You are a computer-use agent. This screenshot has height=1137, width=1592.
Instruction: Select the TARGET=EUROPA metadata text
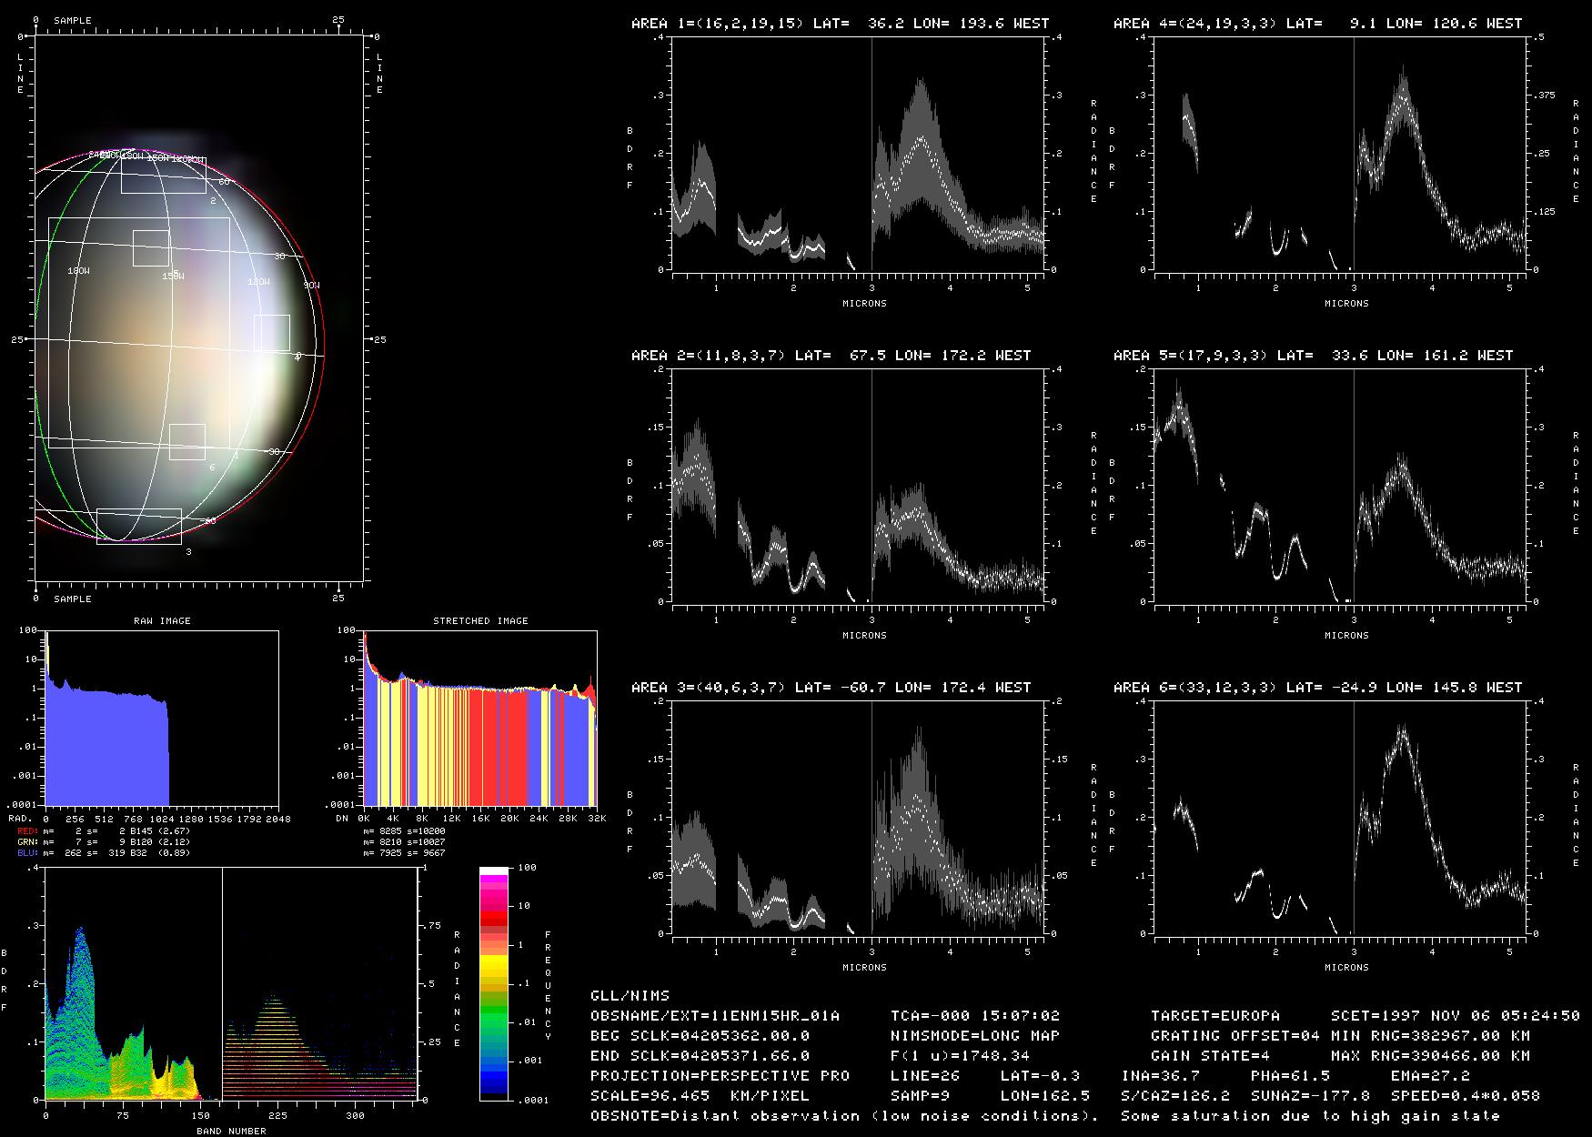(x=1214, y=1015)
